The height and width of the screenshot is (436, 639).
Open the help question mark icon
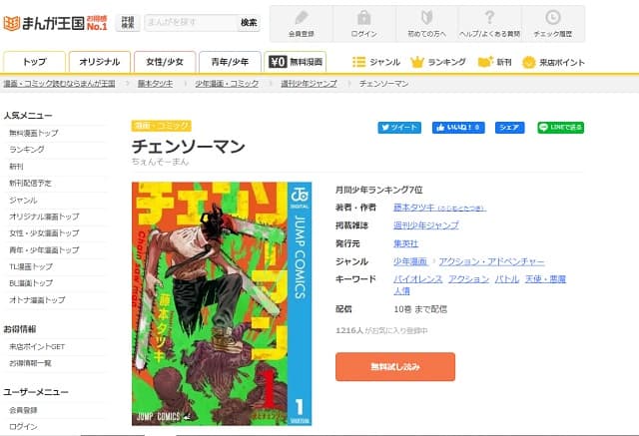click(489, 18)
